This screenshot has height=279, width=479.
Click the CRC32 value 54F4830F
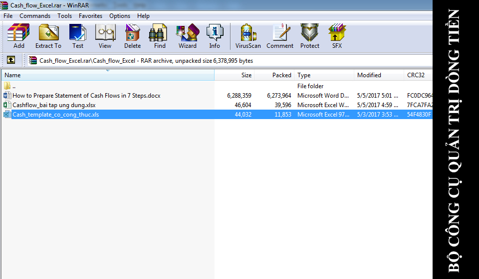[419, 115]
